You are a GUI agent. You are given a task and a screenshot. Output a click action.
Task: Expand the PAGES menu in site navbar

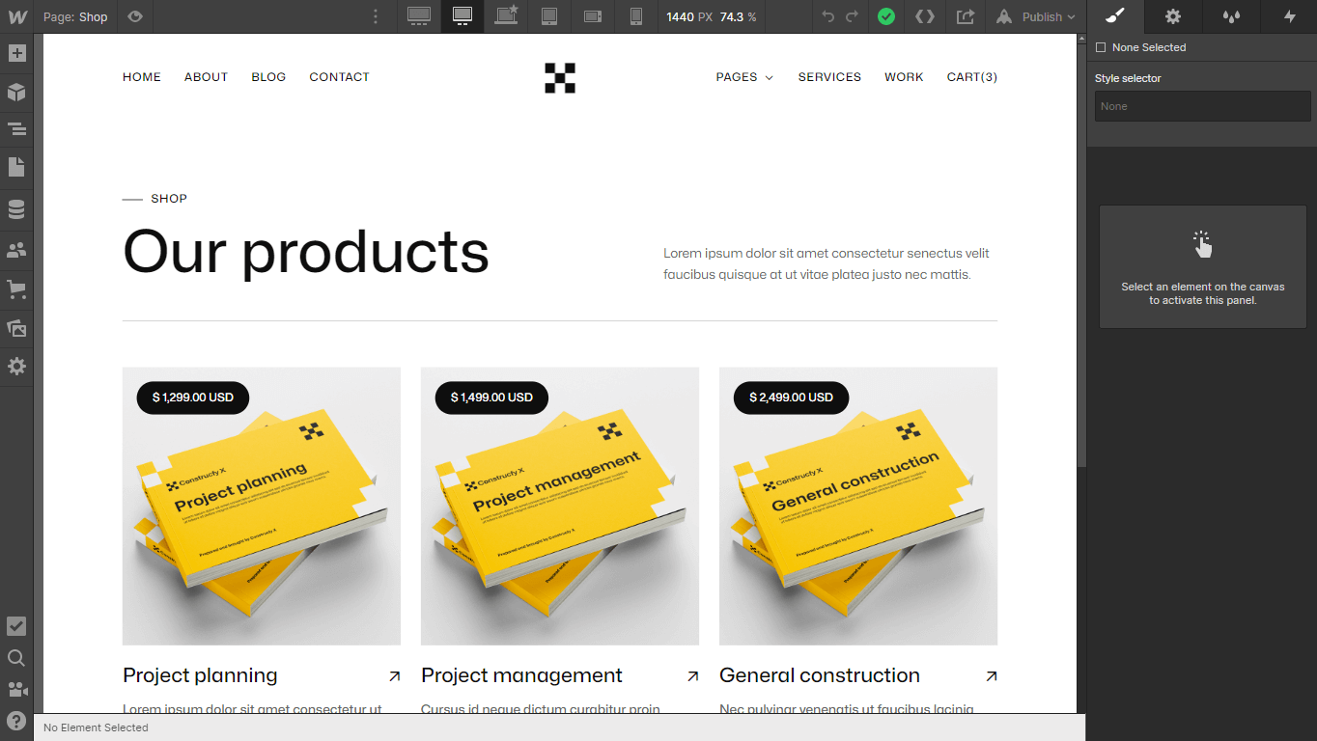point(744,77)
